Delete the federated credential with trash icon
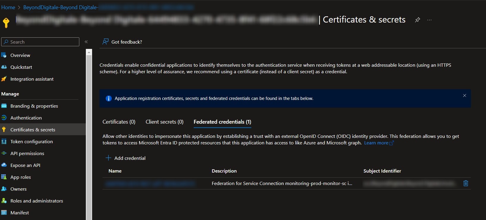Screen dimensions: 486x220 (466, 183)
